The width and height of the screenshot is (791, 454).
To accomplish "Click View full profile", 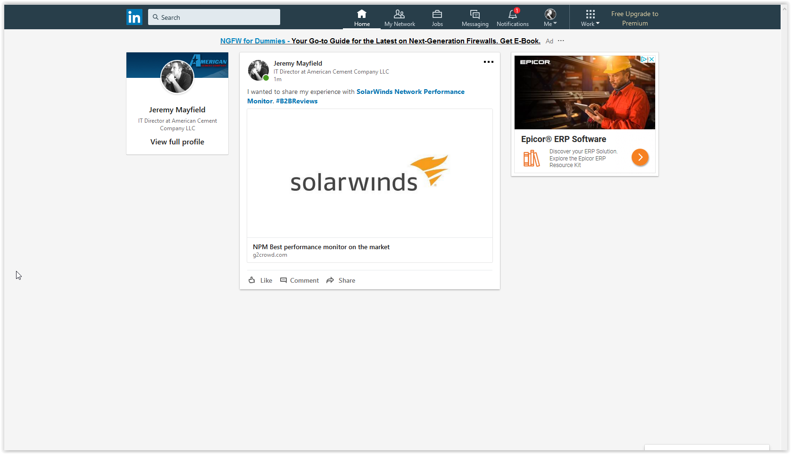I will pos(177,142).
